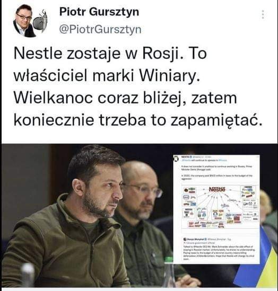This screenshot has width=278, height=291.
Task: Click the Nestle account avatar in inset
Action: coord(176,158)
